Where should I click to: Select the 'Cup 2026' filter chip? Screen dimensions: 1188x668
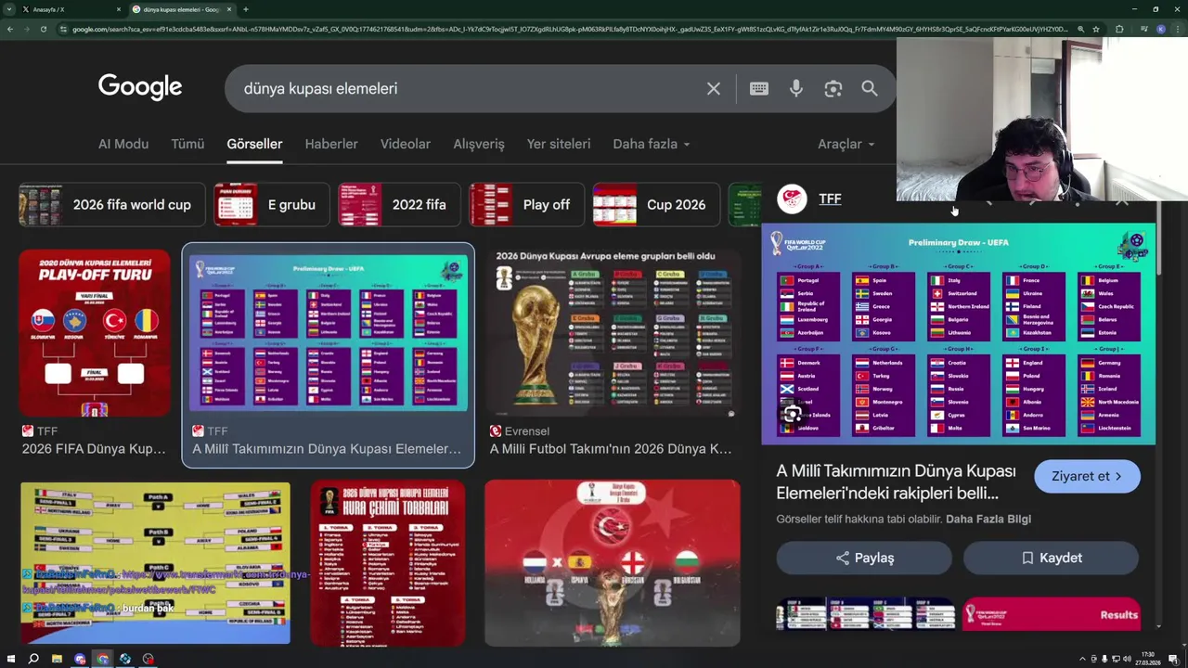[656, 205]
